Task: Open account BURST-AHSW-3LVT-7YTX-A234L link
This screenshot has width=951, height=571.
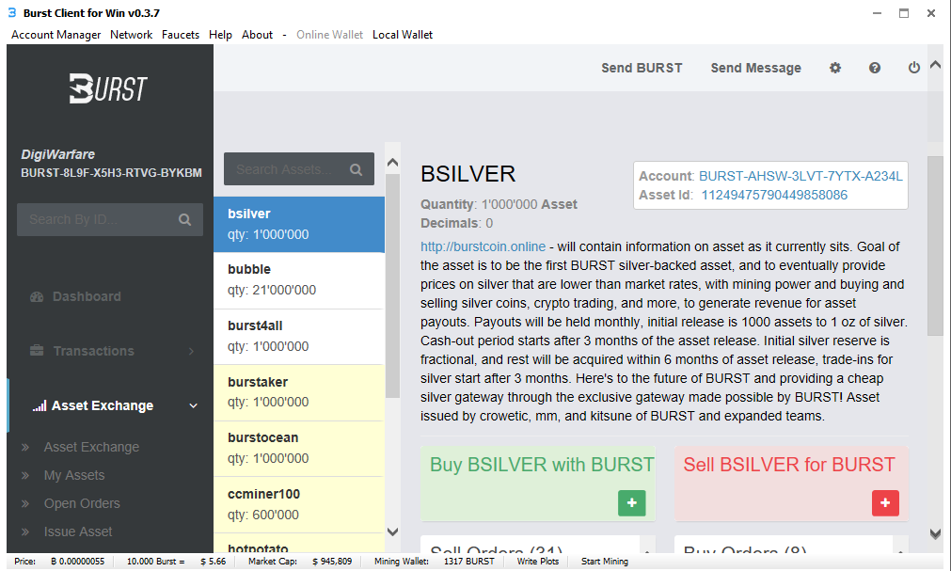Action: coord(800,176)
